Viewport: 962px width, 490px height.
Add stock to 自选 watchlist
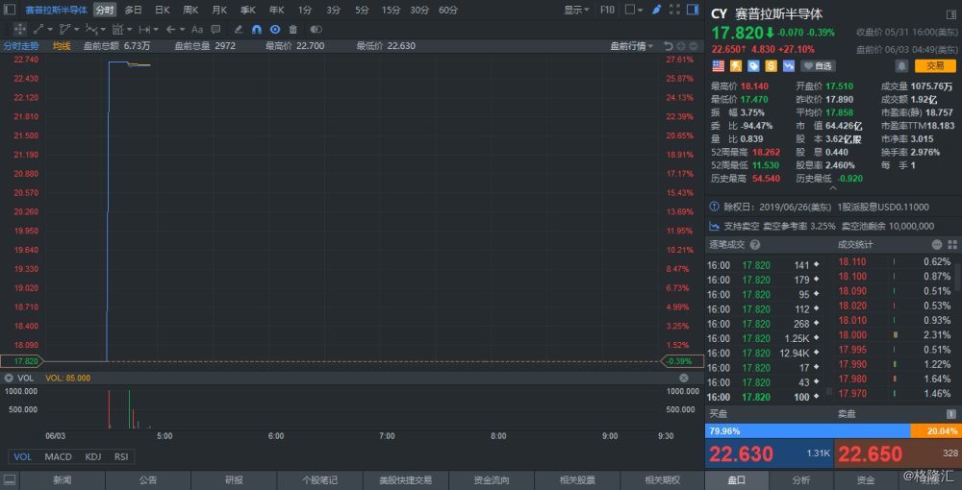point(818,65)
